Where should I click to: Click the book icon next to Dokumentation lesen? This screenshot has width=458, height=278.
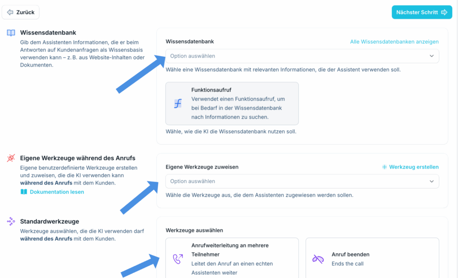click(24, 192)
